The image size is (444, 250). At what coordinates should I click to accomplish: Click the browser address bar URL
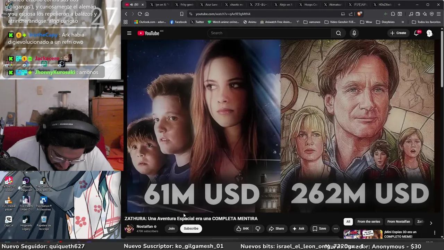pos(223,14)
